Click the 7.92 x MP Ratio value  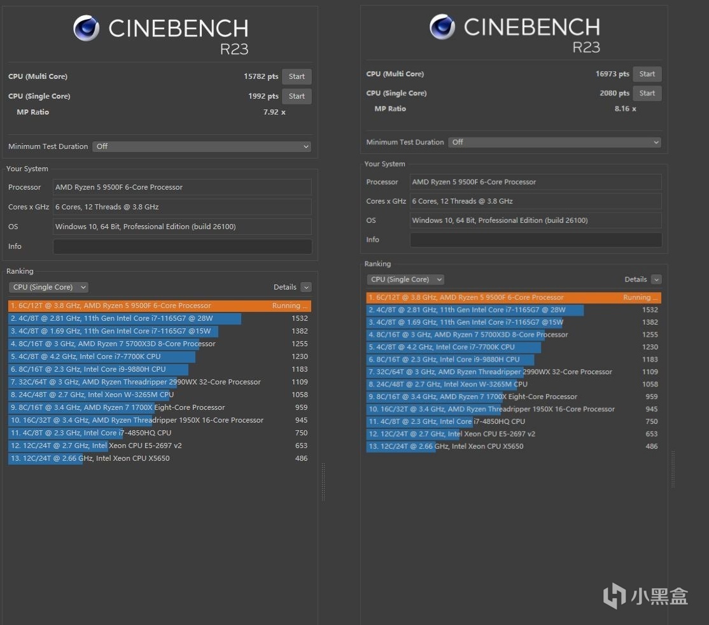pyautogui.click(x=274, y=112)
